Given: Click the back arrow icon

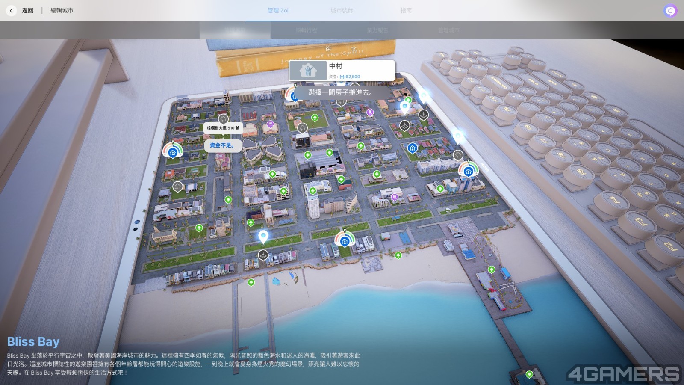Looking at the screenshot, I should pyautogui.click(x=11, y=10).
